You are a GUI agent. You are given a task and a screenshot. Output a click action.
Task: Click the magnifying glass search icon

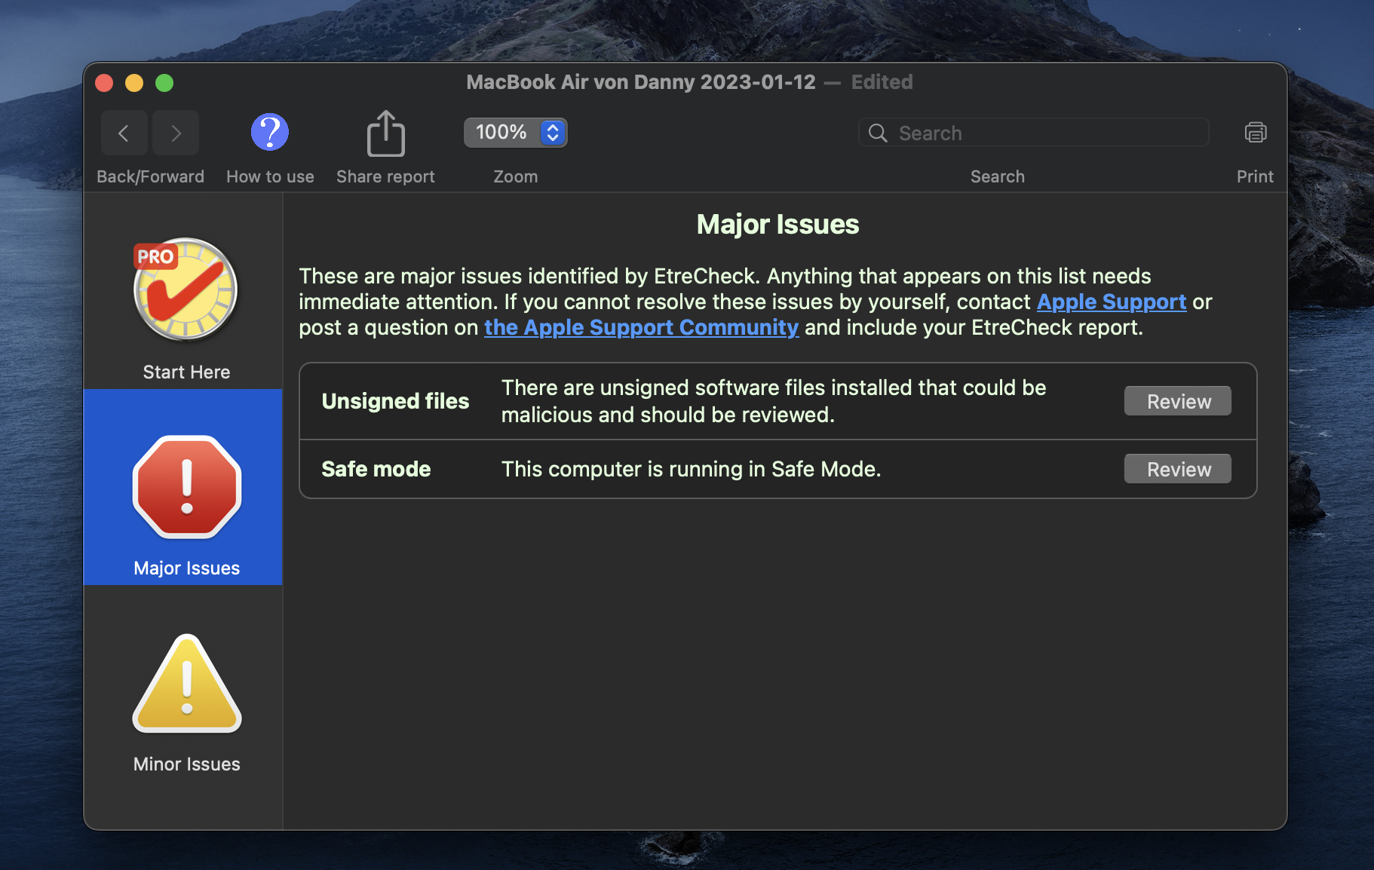[878, 133]
